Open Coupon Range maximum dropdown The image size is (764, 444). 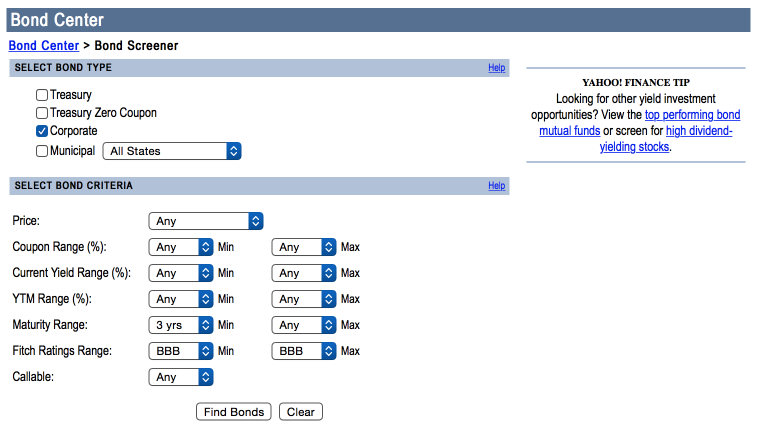coord(303,247)
